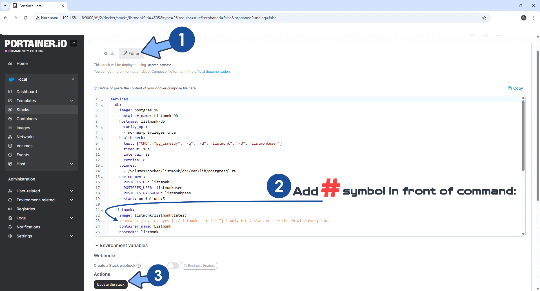
Task: Select the Editor tab
Action: (x=132, y=54)
